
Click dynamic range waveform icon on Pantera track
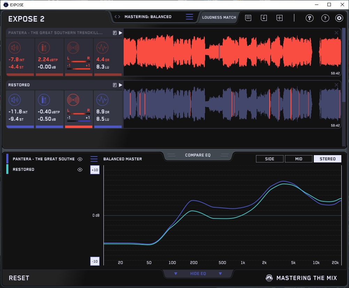[102, 48]
